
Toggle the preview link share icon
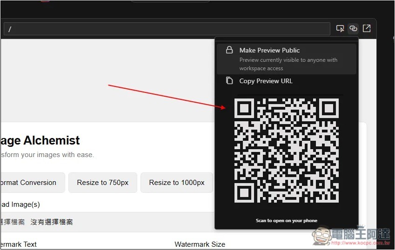tap(353, 29)
